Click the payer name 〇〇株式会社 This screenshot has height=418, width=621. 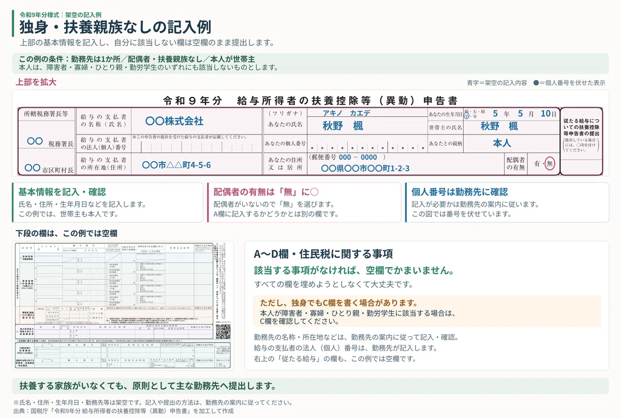[174, 122]
